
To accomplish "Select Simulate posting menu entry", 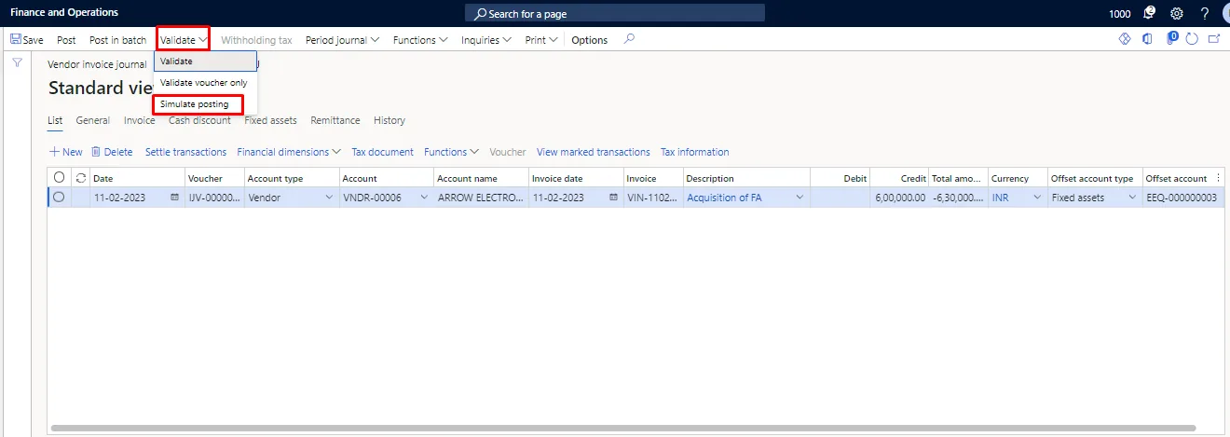I will [x=195, y=104].
